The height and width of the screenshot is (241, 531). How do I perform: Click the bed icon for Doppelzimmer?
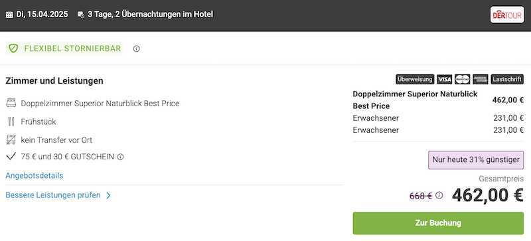[11, 103]
